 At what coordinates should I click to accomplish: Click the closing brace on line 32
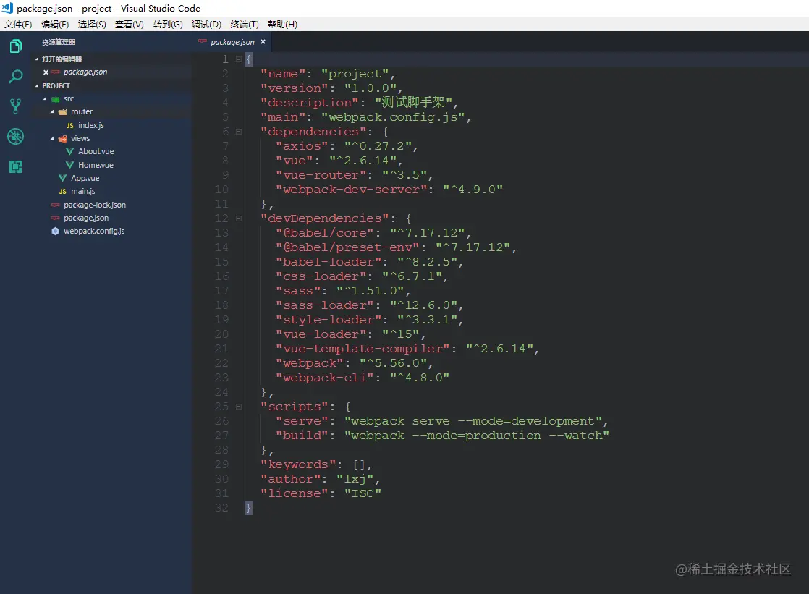click(x=249, y=508)
